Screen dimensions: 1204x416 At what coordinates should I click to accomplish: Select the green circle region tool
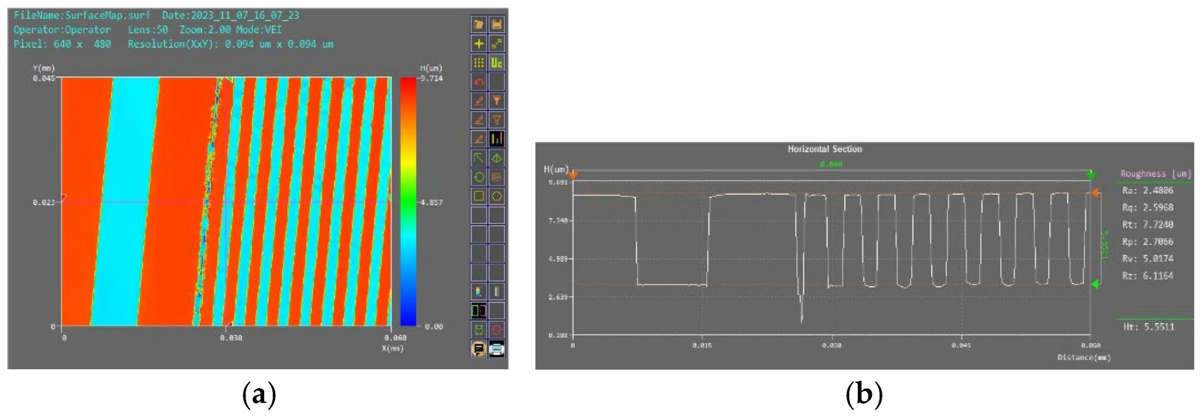(x=479, y=177)
